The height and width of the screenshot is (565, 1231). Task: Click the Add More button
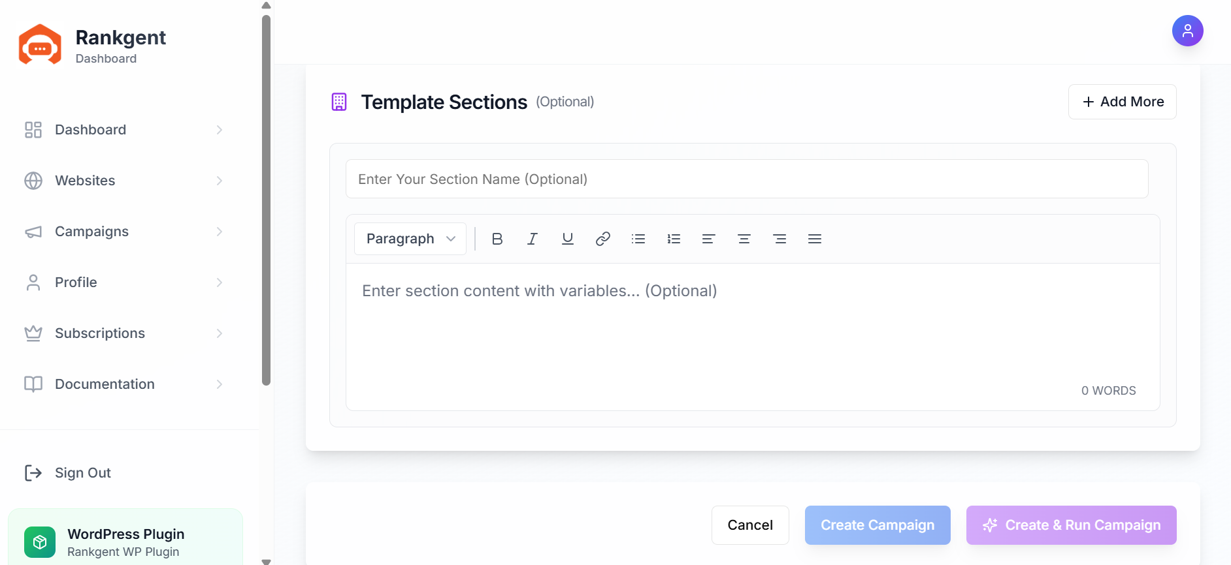click(1122, 102)
